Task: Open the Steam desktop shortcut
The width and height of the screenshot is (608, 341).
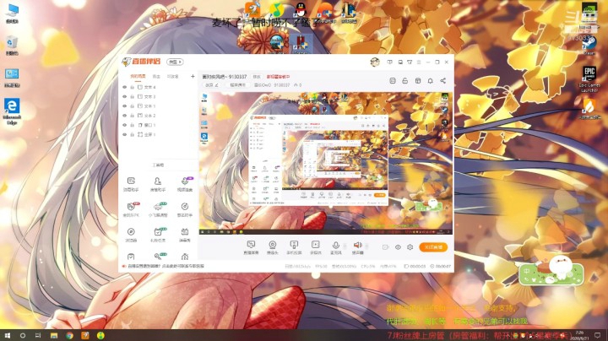Action: (589, 46)
